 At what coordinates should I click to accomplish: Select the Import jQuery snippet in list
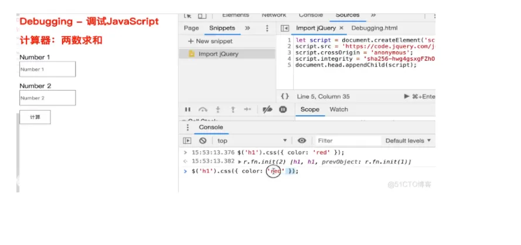point(227,54)
